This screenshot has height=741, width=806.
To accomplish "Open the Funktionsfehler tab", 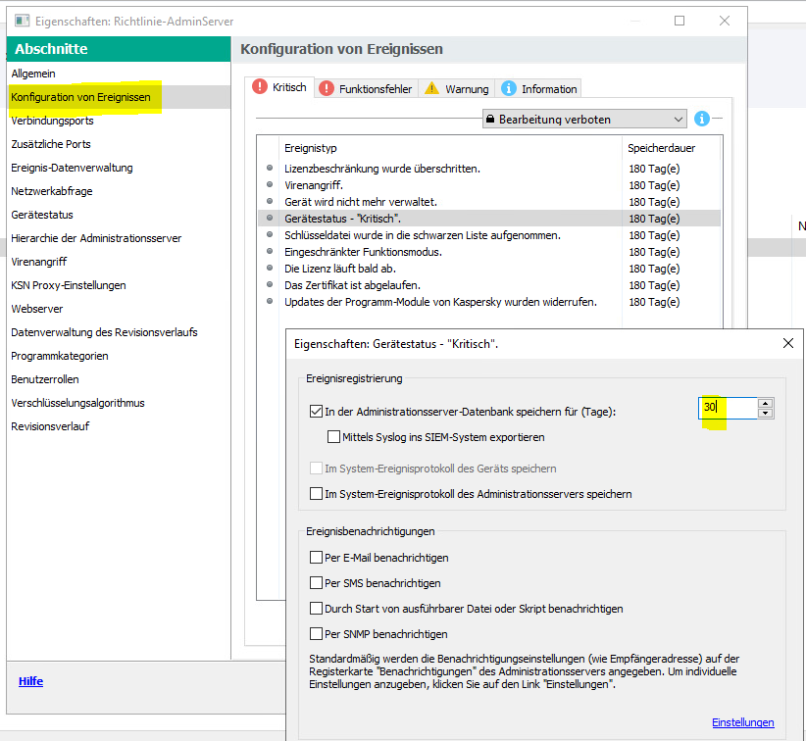I will 366,89.
